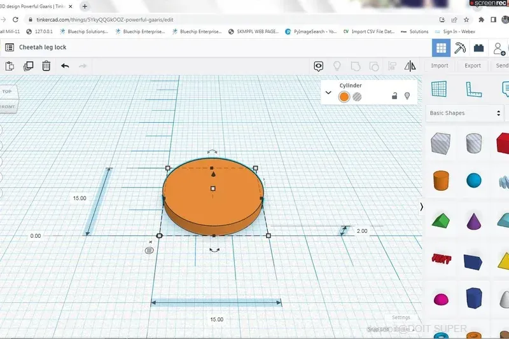The height and width of the screenshot is (339, 509).
Task: Open the Bricks mode icon
Action: coord(478,48)
